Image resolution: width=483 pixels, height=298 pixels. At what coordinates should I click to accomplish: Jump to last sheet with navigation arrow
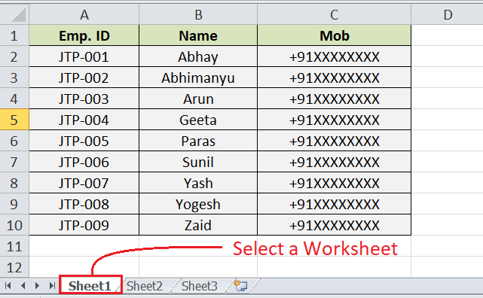coord(52,286)
